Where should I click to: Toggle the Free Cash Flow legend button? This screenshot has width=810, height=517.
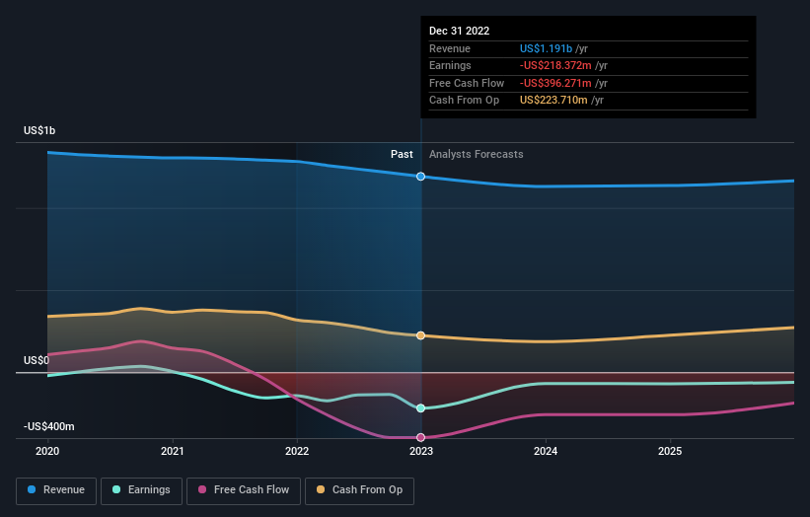tap(244, 490)
